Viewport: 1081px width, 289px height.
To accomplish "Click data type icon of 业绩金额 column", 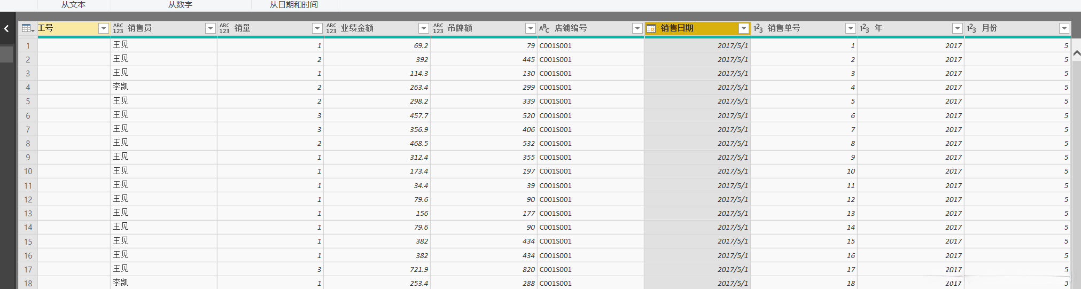I will tap(331, 28).
